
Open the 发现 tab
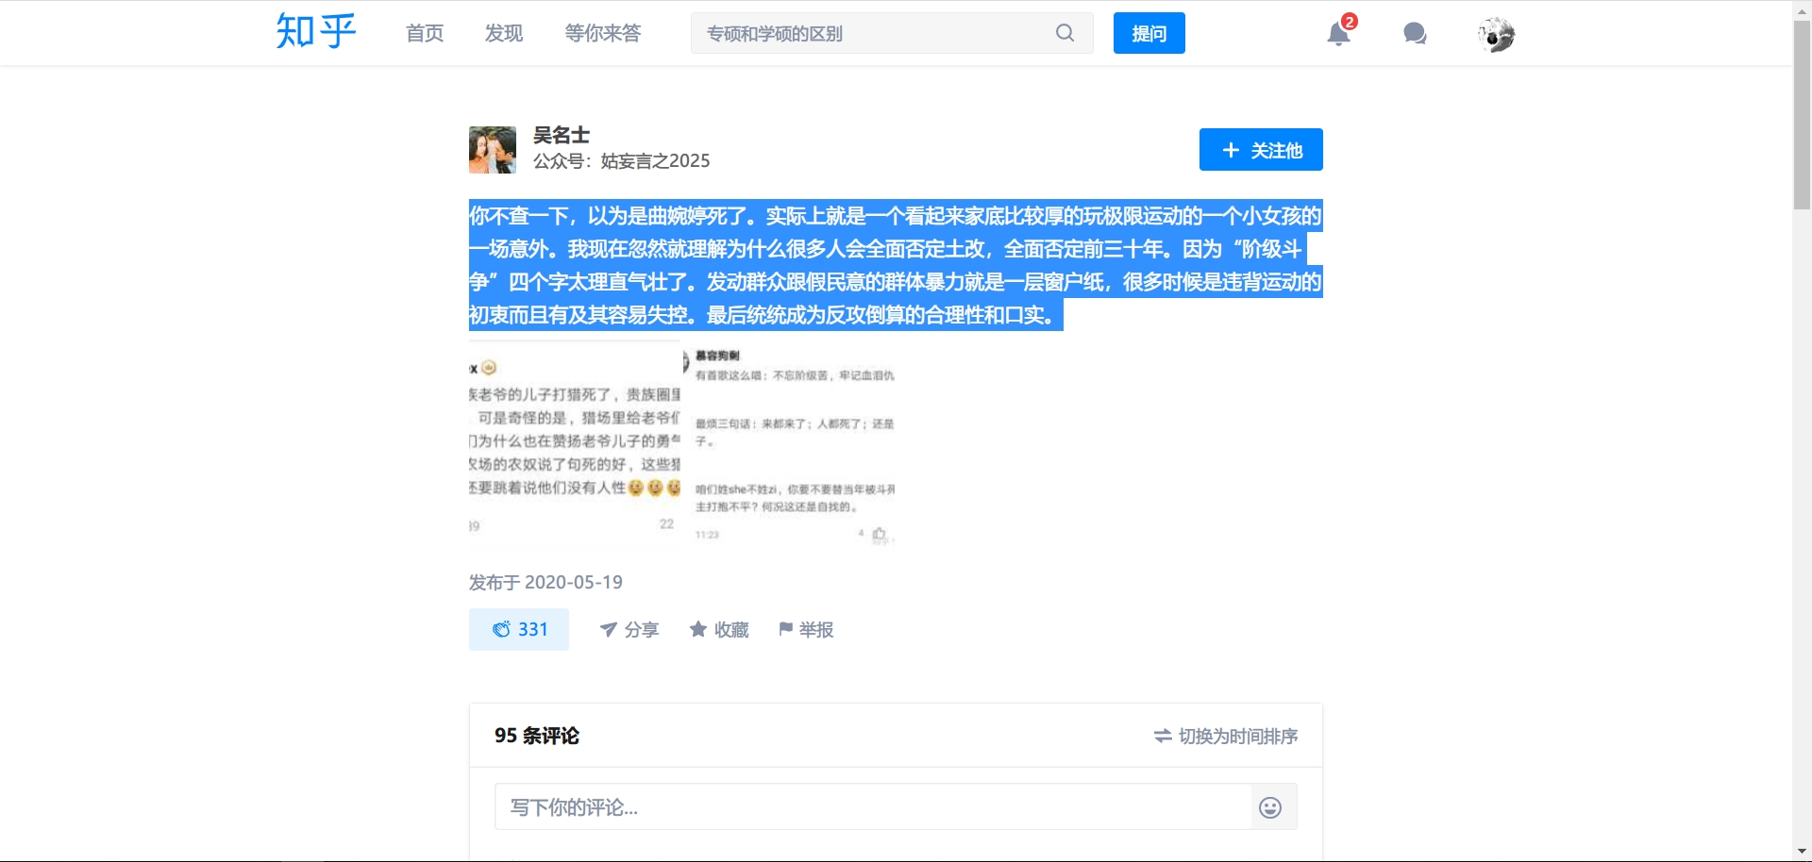pos(504,33)
